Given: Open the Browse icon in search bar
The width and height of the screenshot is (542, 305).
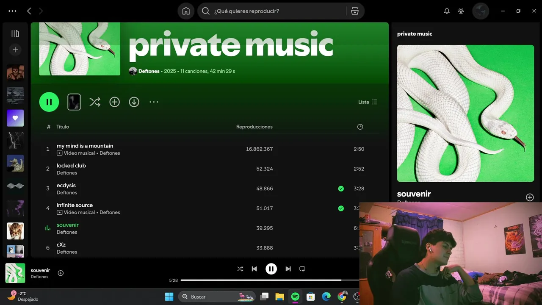Looking at the screenshot, I should [x=355, y=11].
